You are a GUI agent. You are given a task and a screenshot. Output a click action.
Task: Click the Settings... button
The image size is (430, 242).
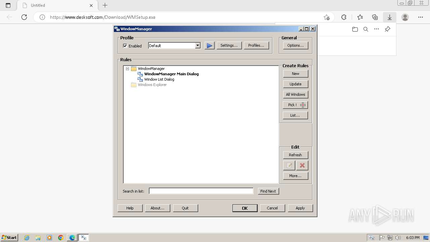click(x=229, y=45)
